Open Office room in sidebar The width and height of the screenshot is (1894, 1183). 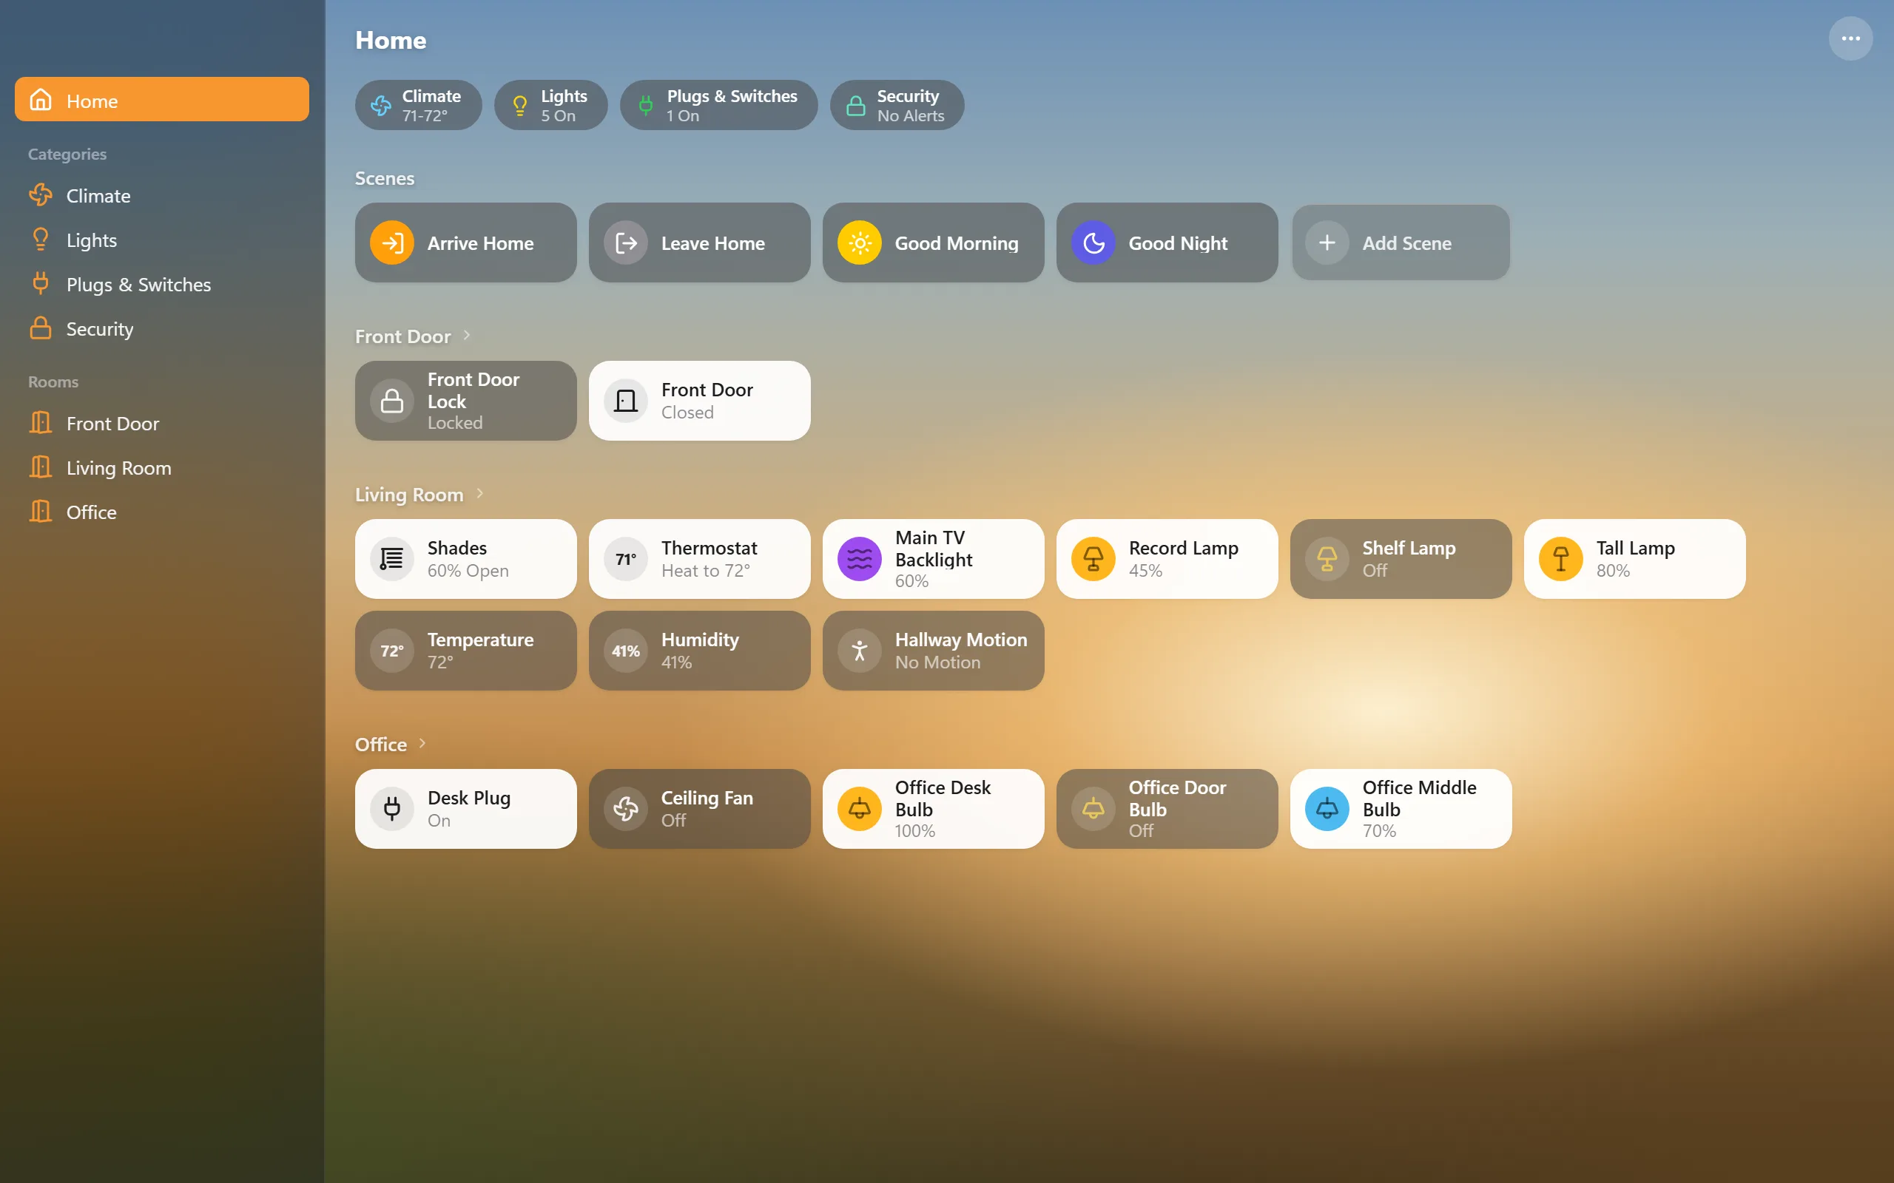point(162,512)
